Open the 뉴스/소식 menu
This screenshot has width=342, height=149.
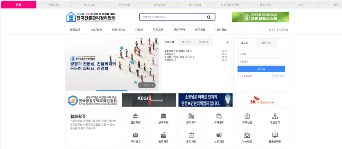[96, 30]
